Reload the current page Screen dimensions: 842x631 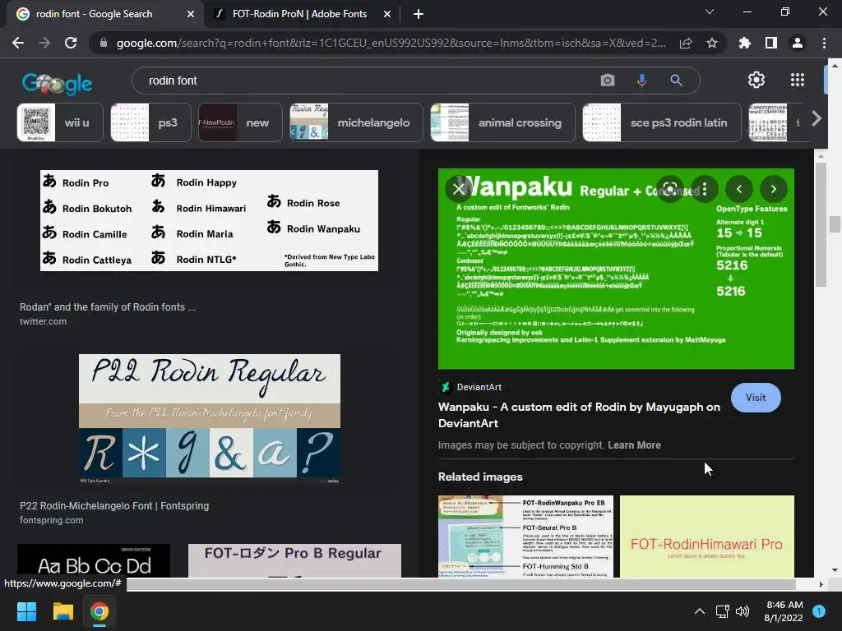pos(71,43)
